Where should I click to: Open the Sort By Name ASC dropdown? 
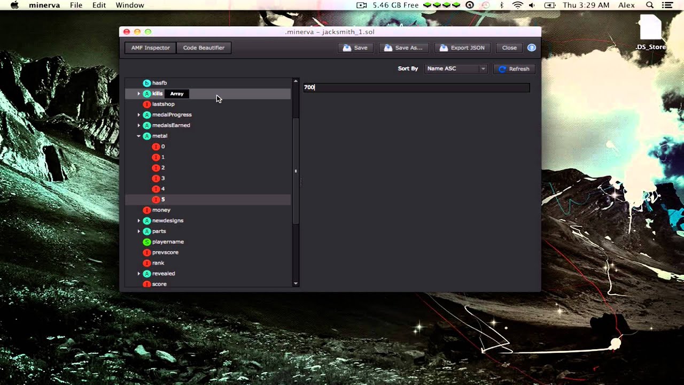(x=456, y=68)
